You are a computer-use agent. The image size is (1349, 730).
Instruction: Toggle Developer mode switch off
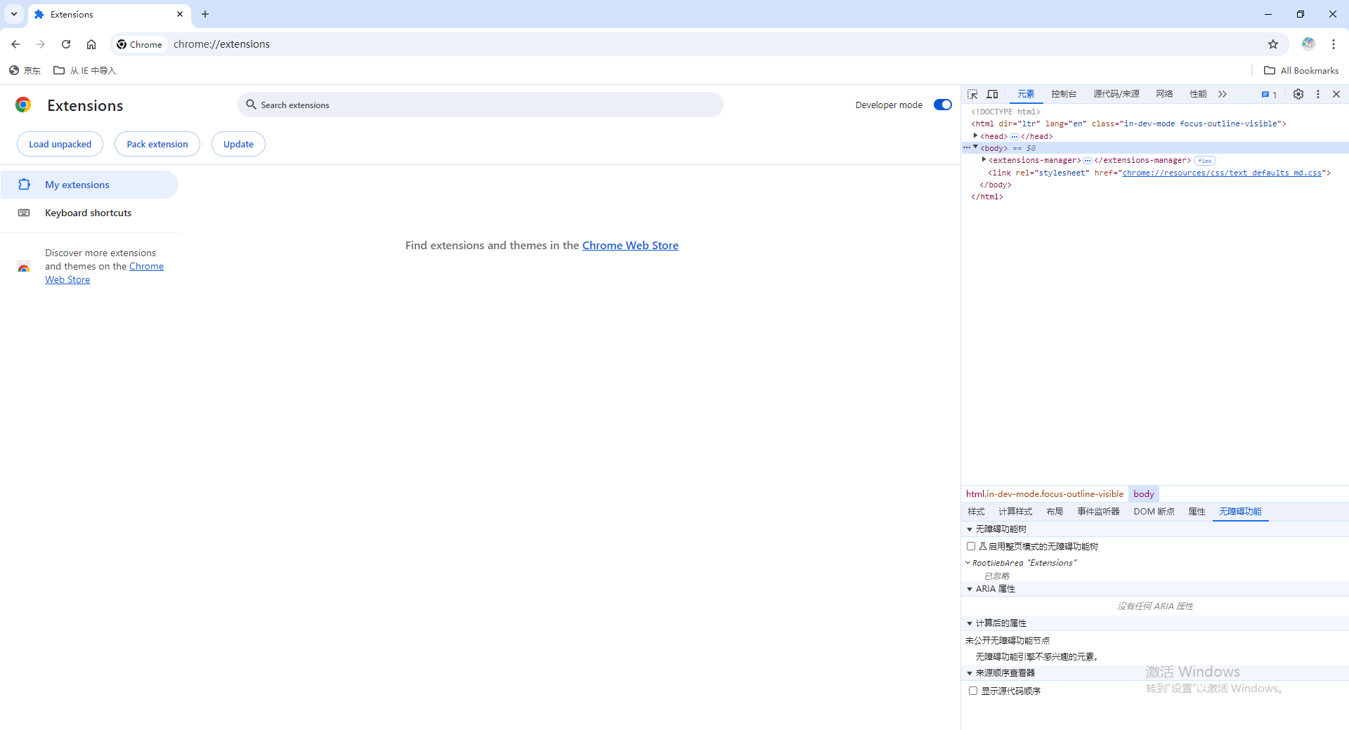coord(942,105)
